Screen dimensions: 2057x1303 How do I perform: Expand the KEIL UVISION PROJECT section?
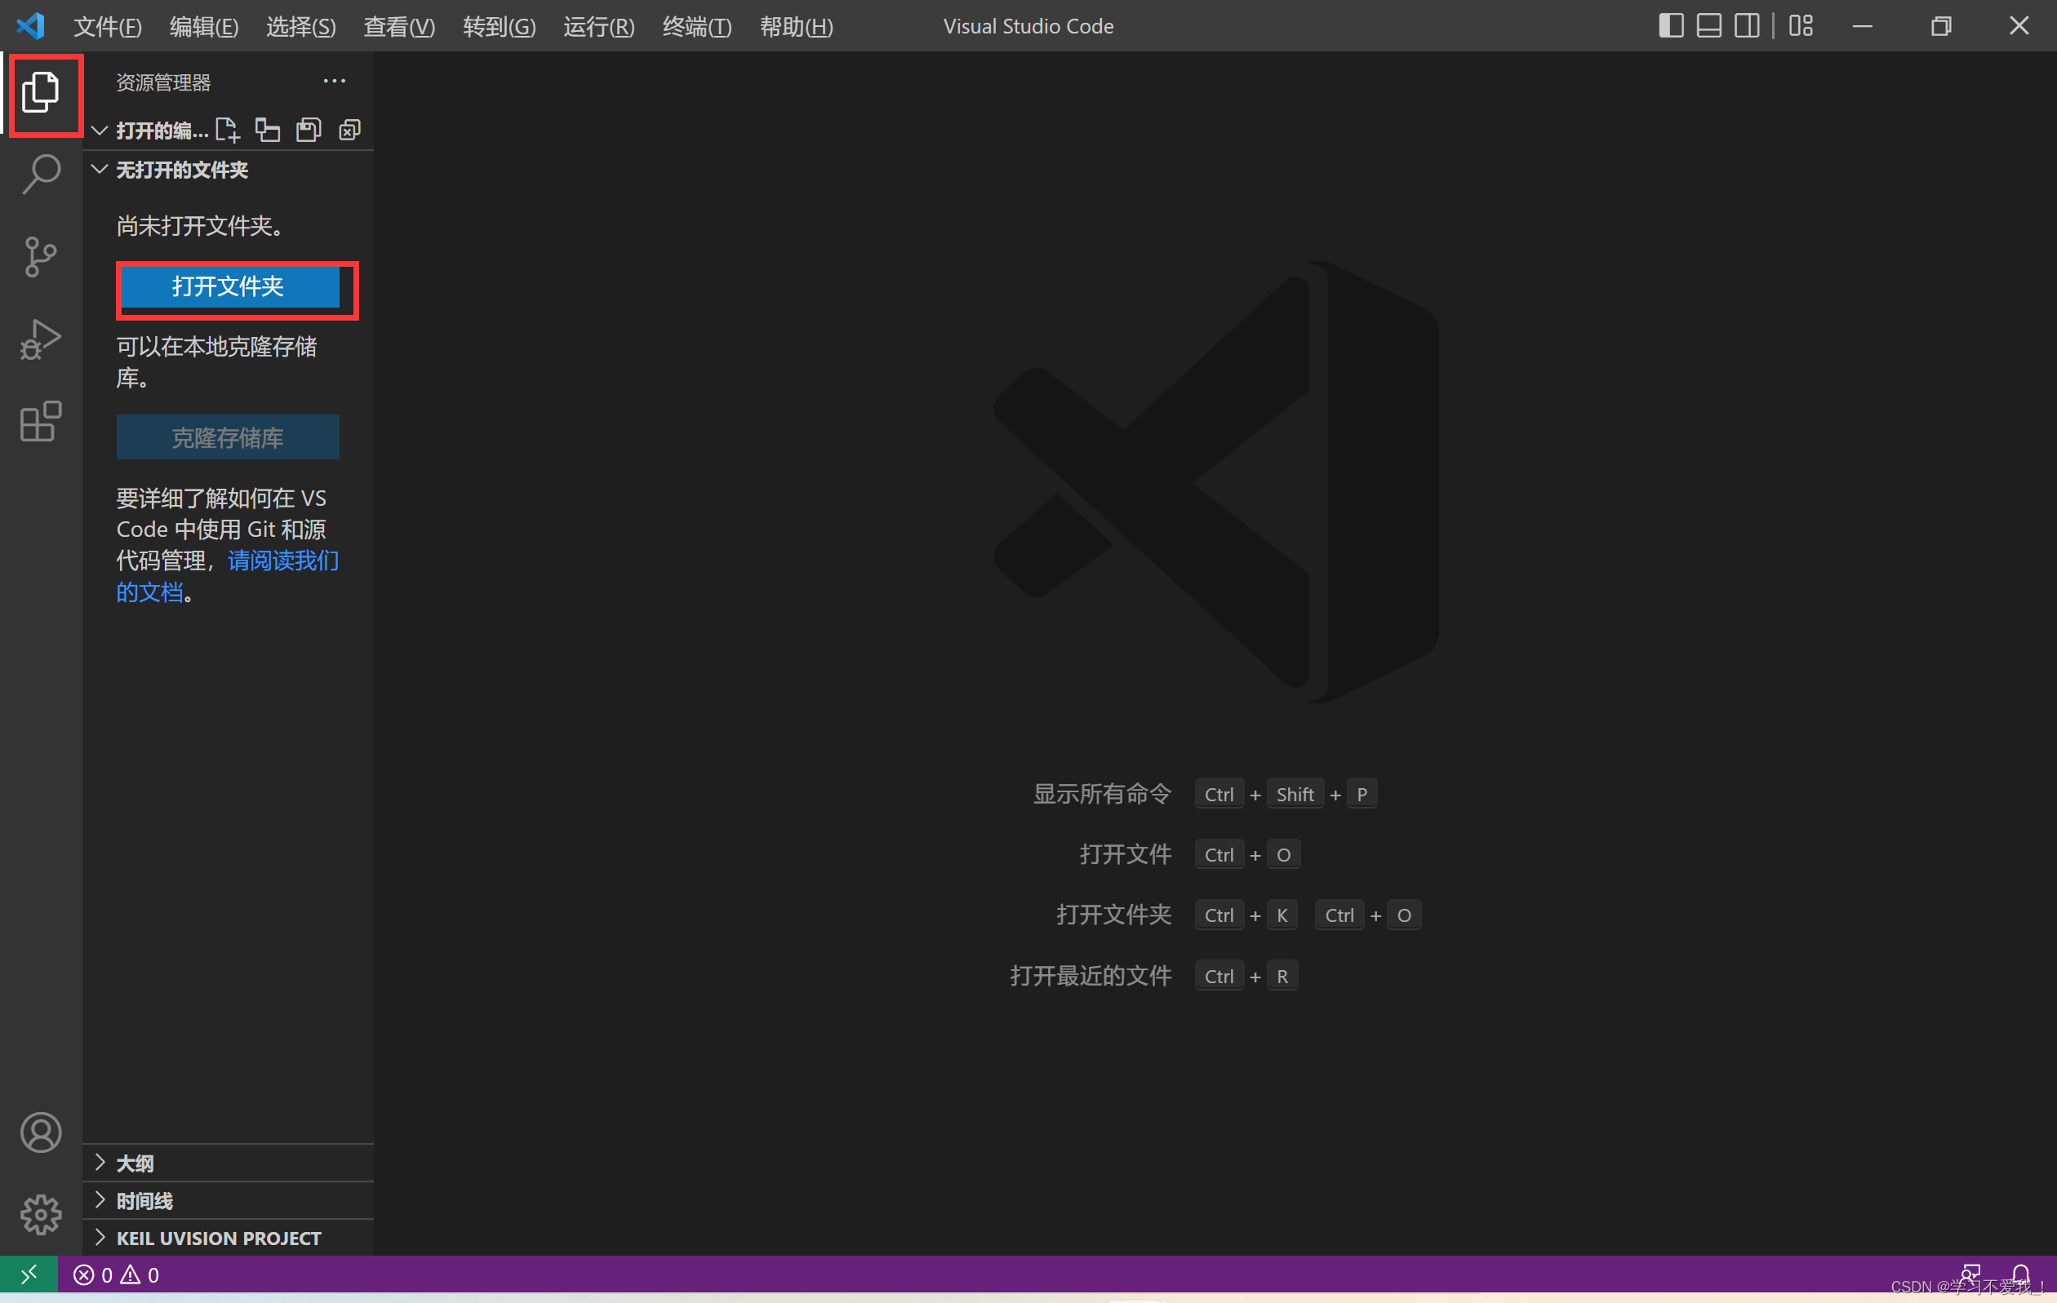point(219,1238)
